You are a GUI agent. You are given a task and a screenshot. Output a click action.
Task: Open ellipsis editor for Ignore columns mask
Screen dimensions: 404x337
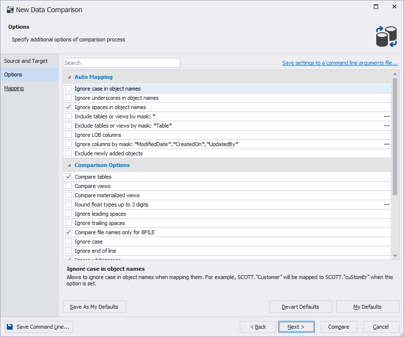click(x=386, y=144)
